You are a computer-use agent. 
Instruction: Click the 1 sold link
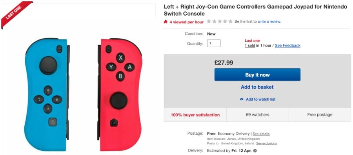click(x=250, y=45)
